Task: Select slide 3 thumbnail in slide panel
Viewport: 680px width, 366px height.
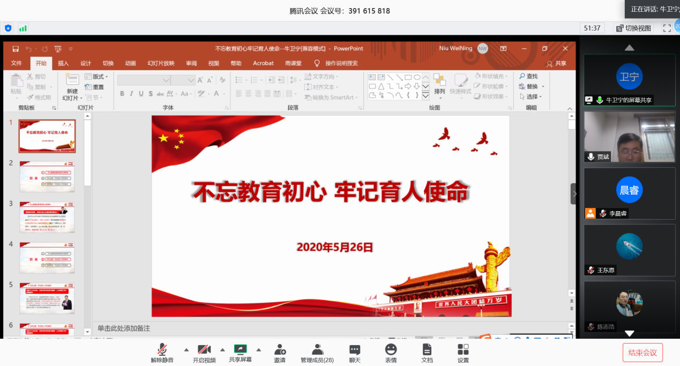Action: point(47,217)
